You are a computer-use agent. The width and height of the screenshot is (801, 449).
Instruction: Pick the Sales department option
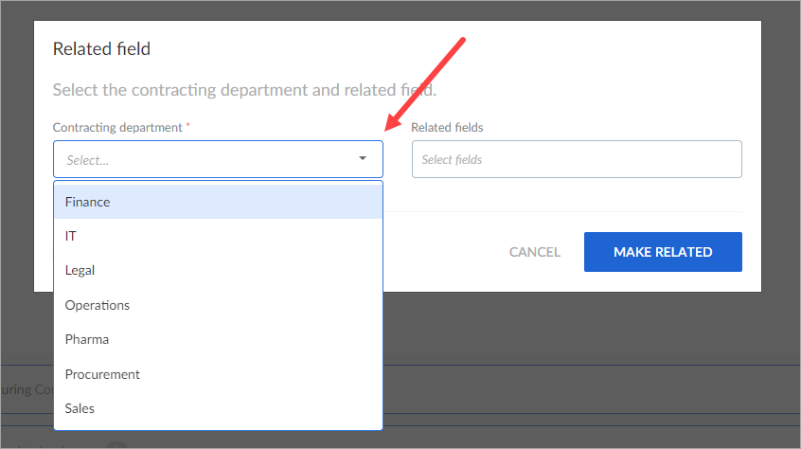tap(218, 408)
